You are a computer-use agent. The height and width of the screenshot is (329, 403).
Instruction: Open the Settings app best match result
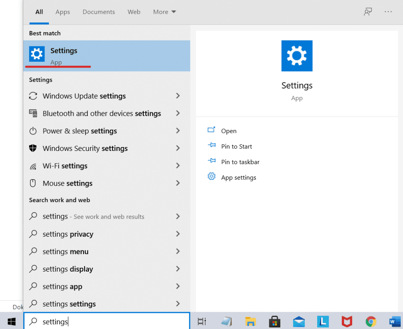click(x=107, y=56)
